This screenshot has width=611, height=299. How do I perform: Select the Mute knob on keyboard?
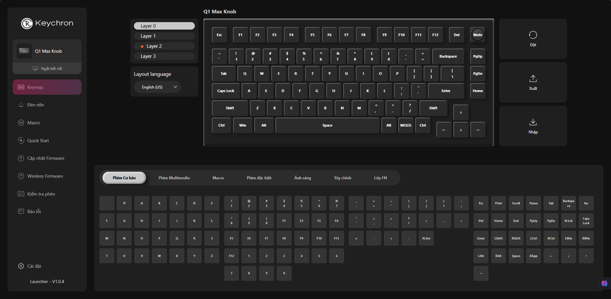coord(478,35)
